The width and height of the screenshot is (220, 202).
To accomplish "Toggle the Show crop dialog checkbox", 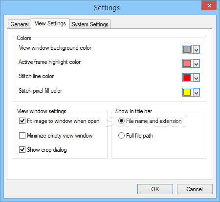I will tap(22, 149).
